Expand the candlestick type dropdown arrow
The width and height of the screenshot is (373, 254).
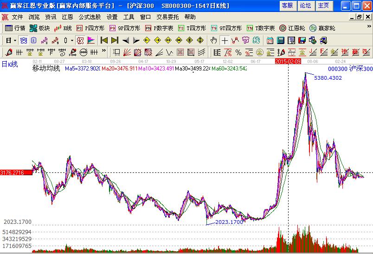[x=72, y=40]
